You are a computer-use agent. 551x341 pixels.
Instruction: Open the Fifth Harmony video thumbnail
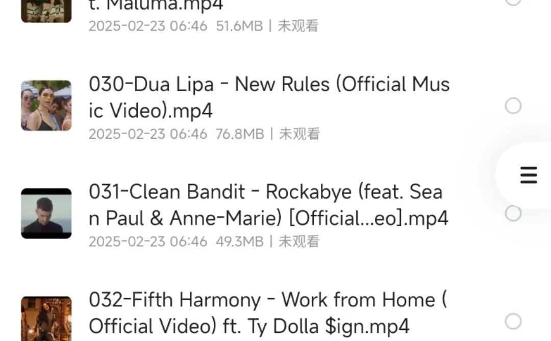[46, 319]
